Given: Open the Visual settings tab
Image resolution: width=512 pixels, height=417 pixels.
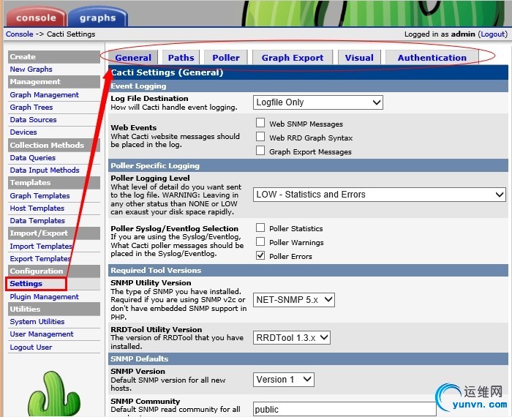Looking at the screenshot, I should (x=359, y=58).
